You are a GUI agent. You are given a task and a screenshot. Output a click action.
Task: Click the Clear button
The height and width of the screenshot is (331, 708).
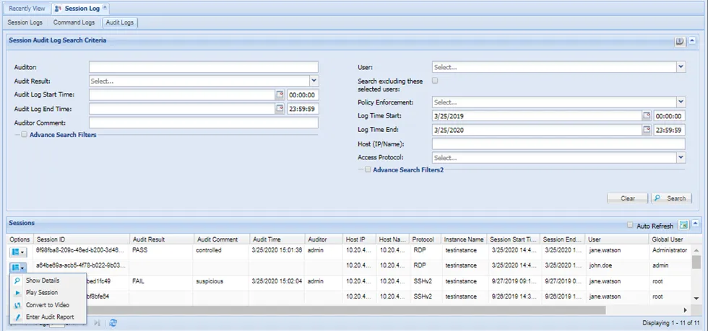tap(628, 198)
